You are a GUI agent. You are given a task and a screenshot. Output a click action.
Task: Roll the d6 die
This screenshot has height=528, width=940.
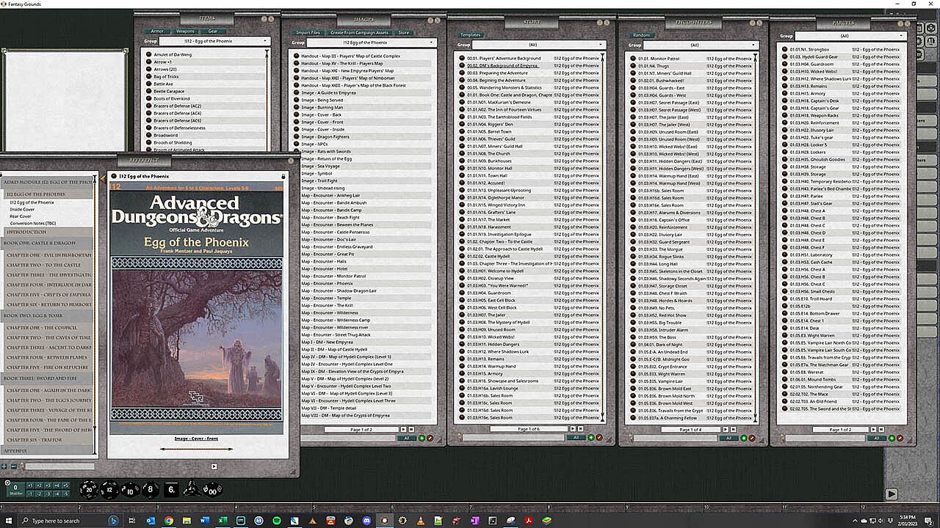pyautogui.click(x=171, y=489)
